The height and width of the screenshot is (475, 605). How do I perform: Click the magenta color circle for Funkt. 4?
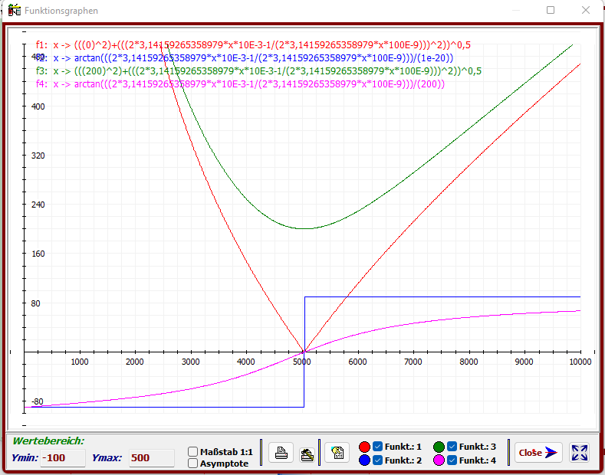pos(439,460)
